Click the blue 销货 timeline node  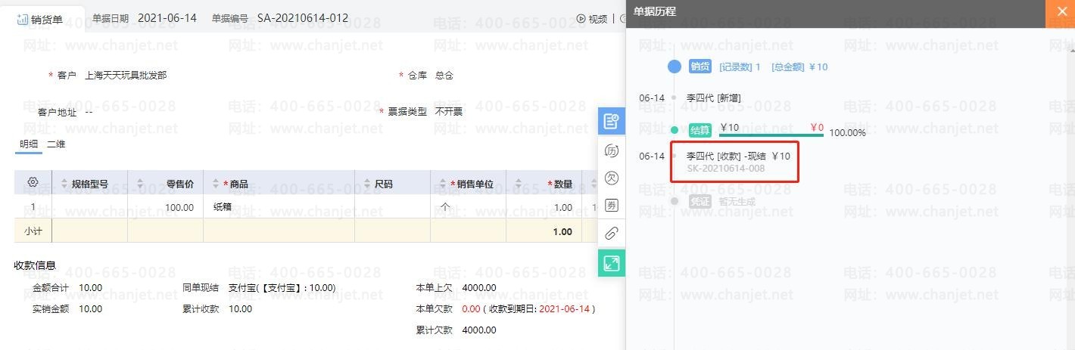tap(675, 67)
